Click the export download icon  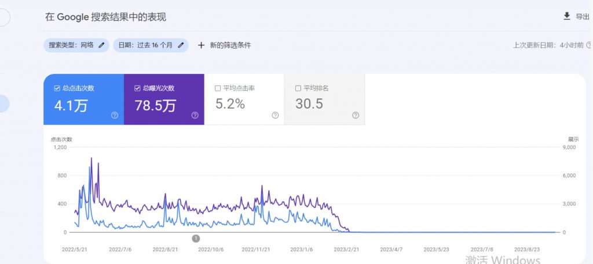pyautogui.click(x=566, y=16)
